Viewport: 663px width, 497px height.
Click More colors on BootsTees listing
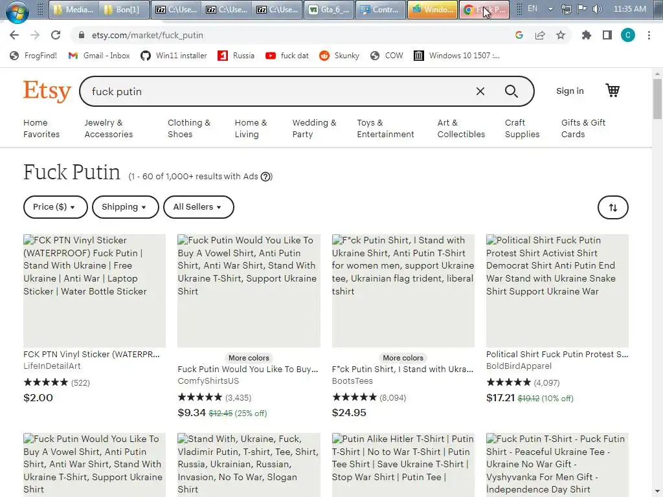pos(403,358)
